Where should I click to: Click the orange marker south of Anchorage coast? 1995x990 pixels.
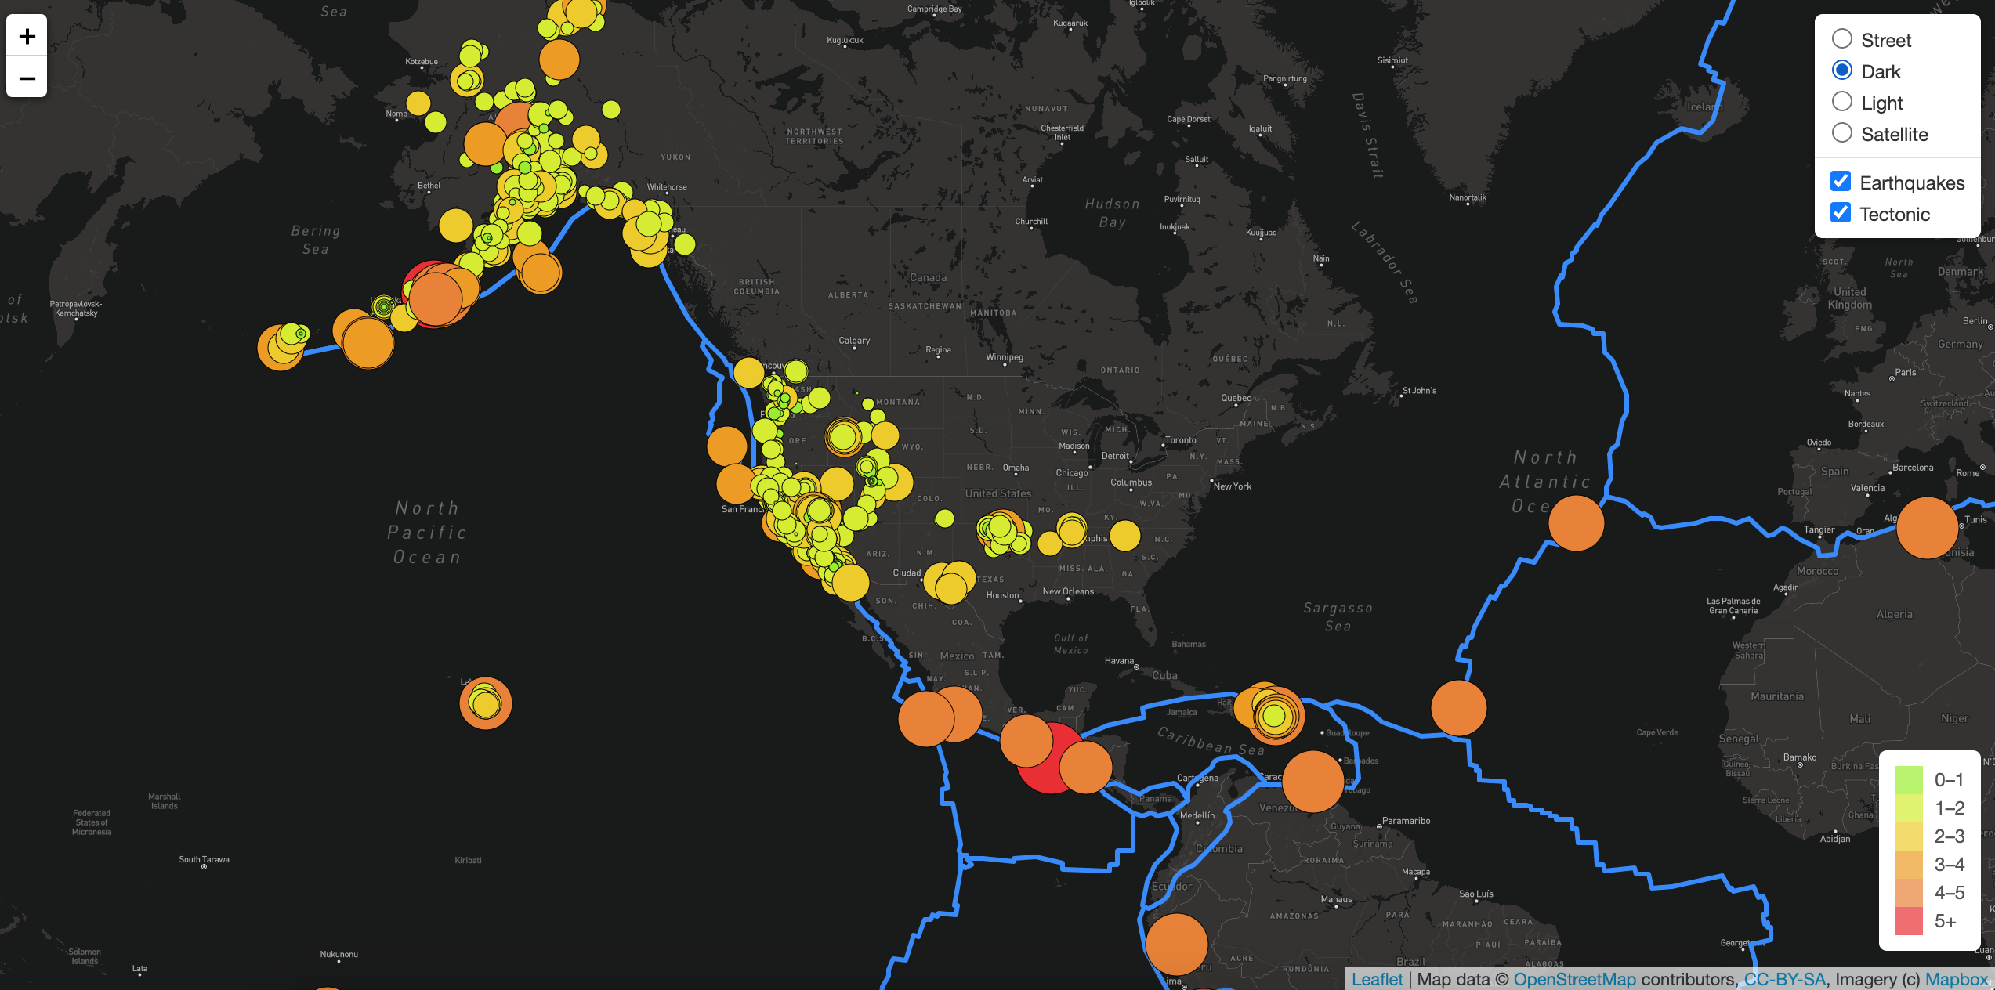point(540,273)
